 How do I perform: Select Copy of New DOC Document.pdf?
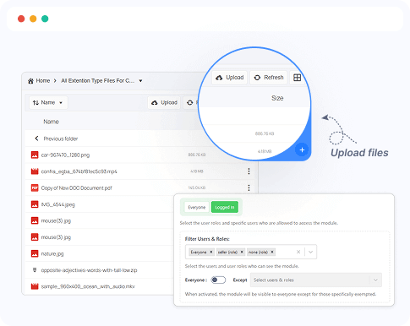click(x=76, y=188)
